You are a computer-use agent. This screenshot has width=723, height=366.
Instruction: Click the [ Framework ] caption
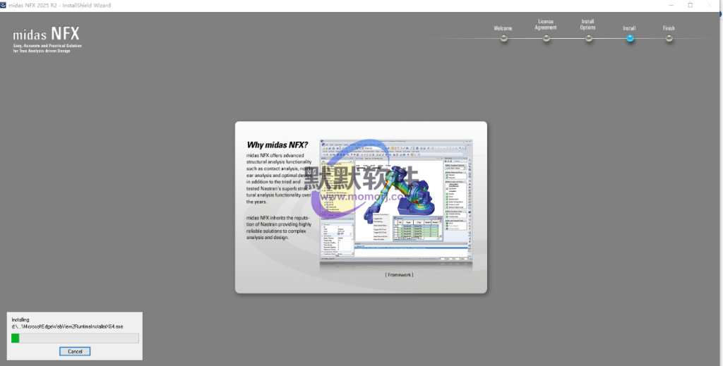(x=399, y=274)
